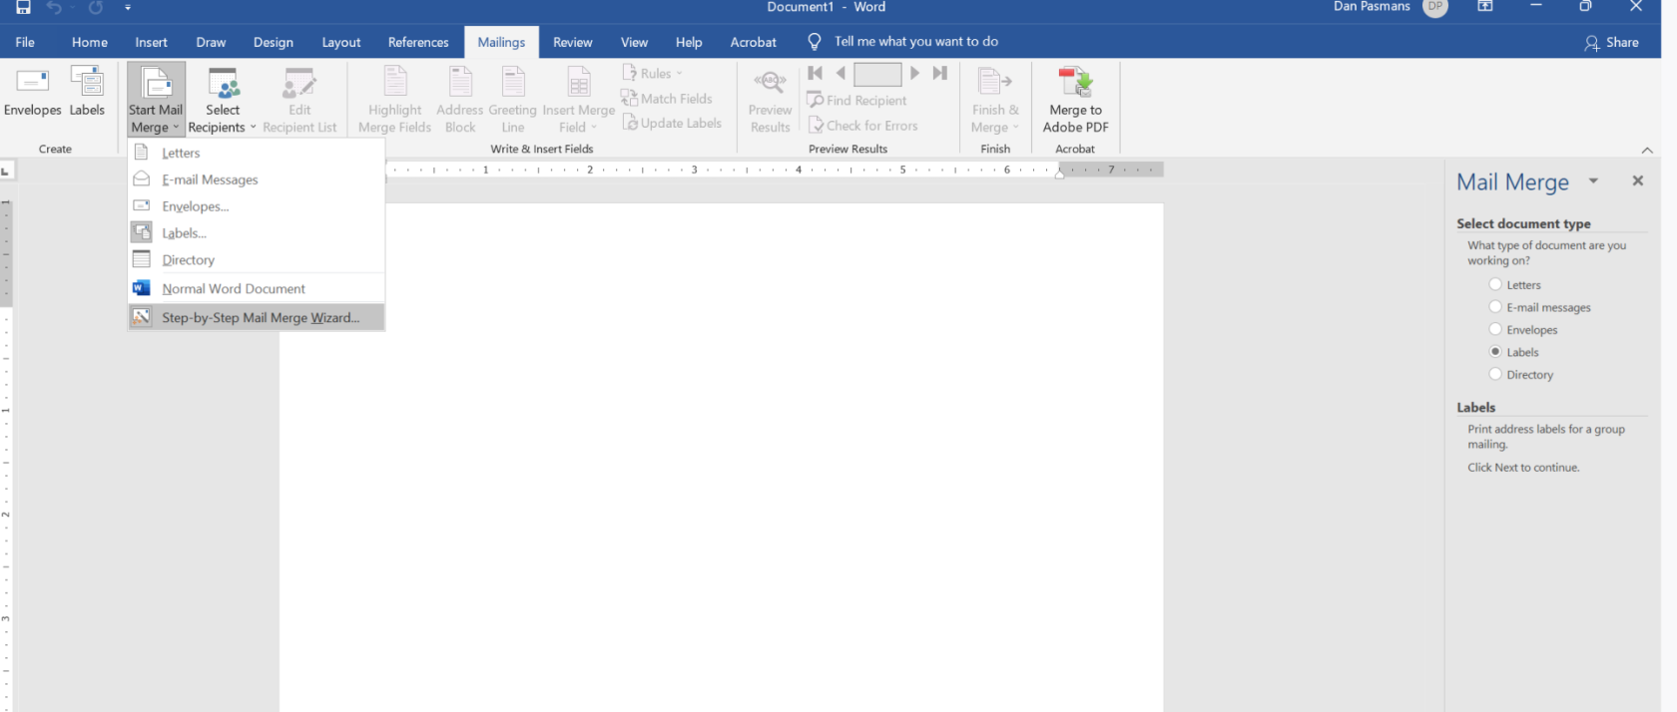Image resolution: width=1677 pixels, height=712 pixels.
Task: Select Labels radio button in pane
Action: tap(1495, 351)
